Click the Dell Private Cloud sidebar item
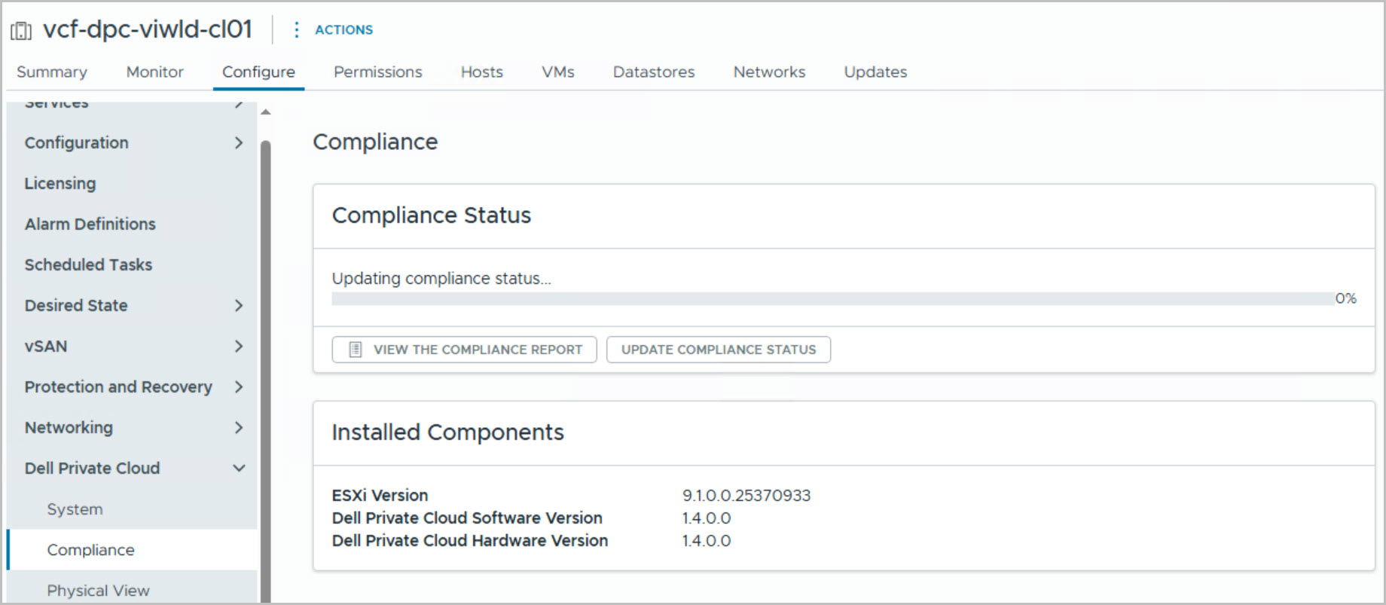Screen dimensions: 1386x605 pos(92,468)
